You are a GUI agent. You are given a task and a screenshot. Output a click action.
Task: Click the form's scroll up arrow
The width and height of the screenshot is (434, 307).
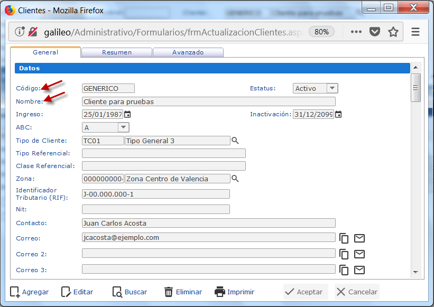pyautogui.click(x=415, y=68)
